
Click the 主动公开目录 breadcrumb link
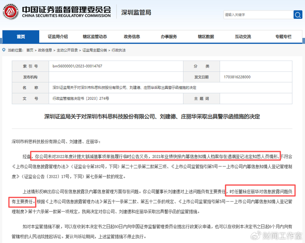[x=67, y=50]
